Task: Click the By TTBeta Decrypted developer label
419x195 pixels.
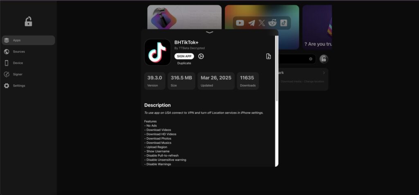Action: (189, 48)
